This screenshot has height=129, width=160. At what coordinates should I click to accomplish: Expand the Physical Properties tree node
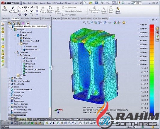[9, 81]
